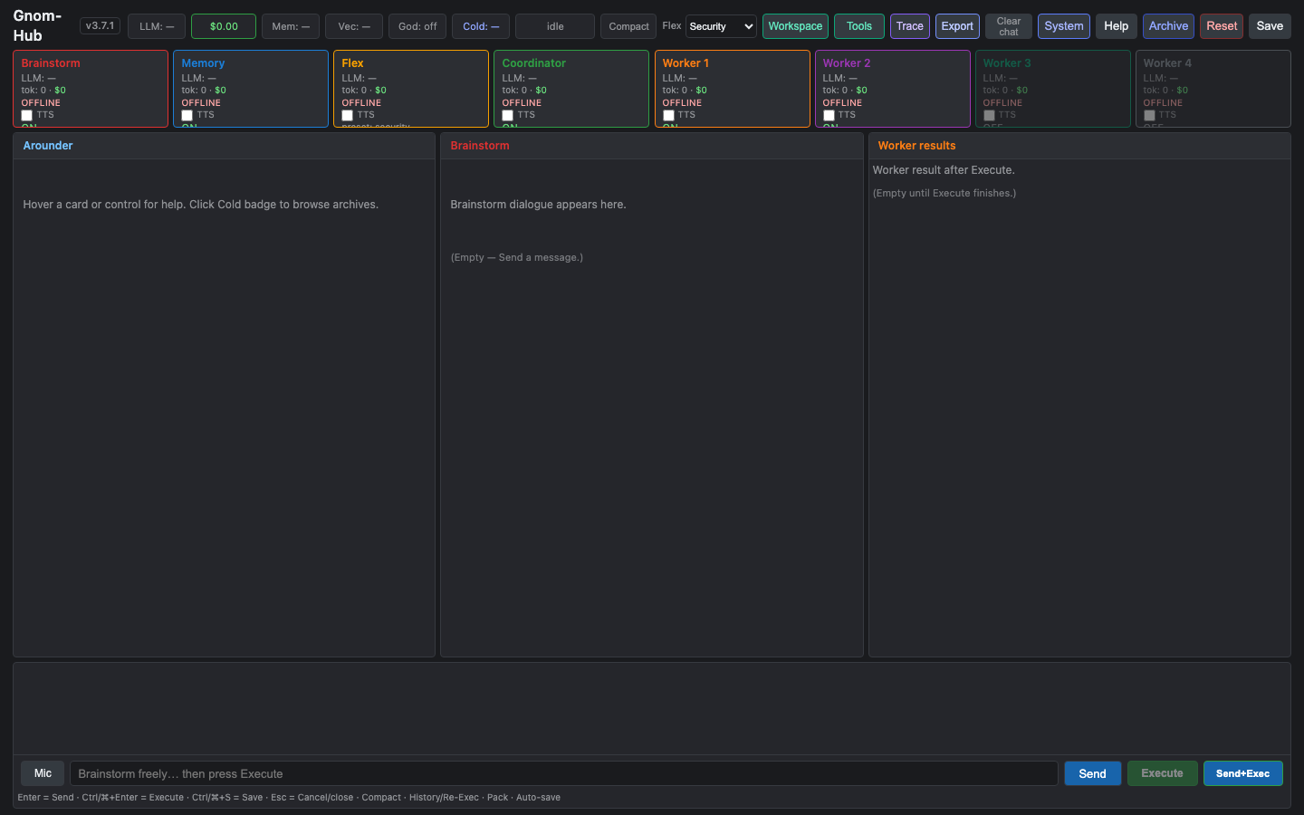Click the Save button
1304x815 pixels.
1270,26
